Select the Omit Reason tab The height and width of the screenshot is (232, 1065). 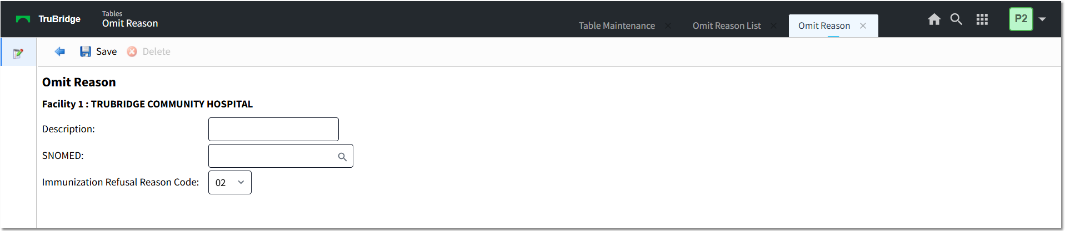pos(824,25)
